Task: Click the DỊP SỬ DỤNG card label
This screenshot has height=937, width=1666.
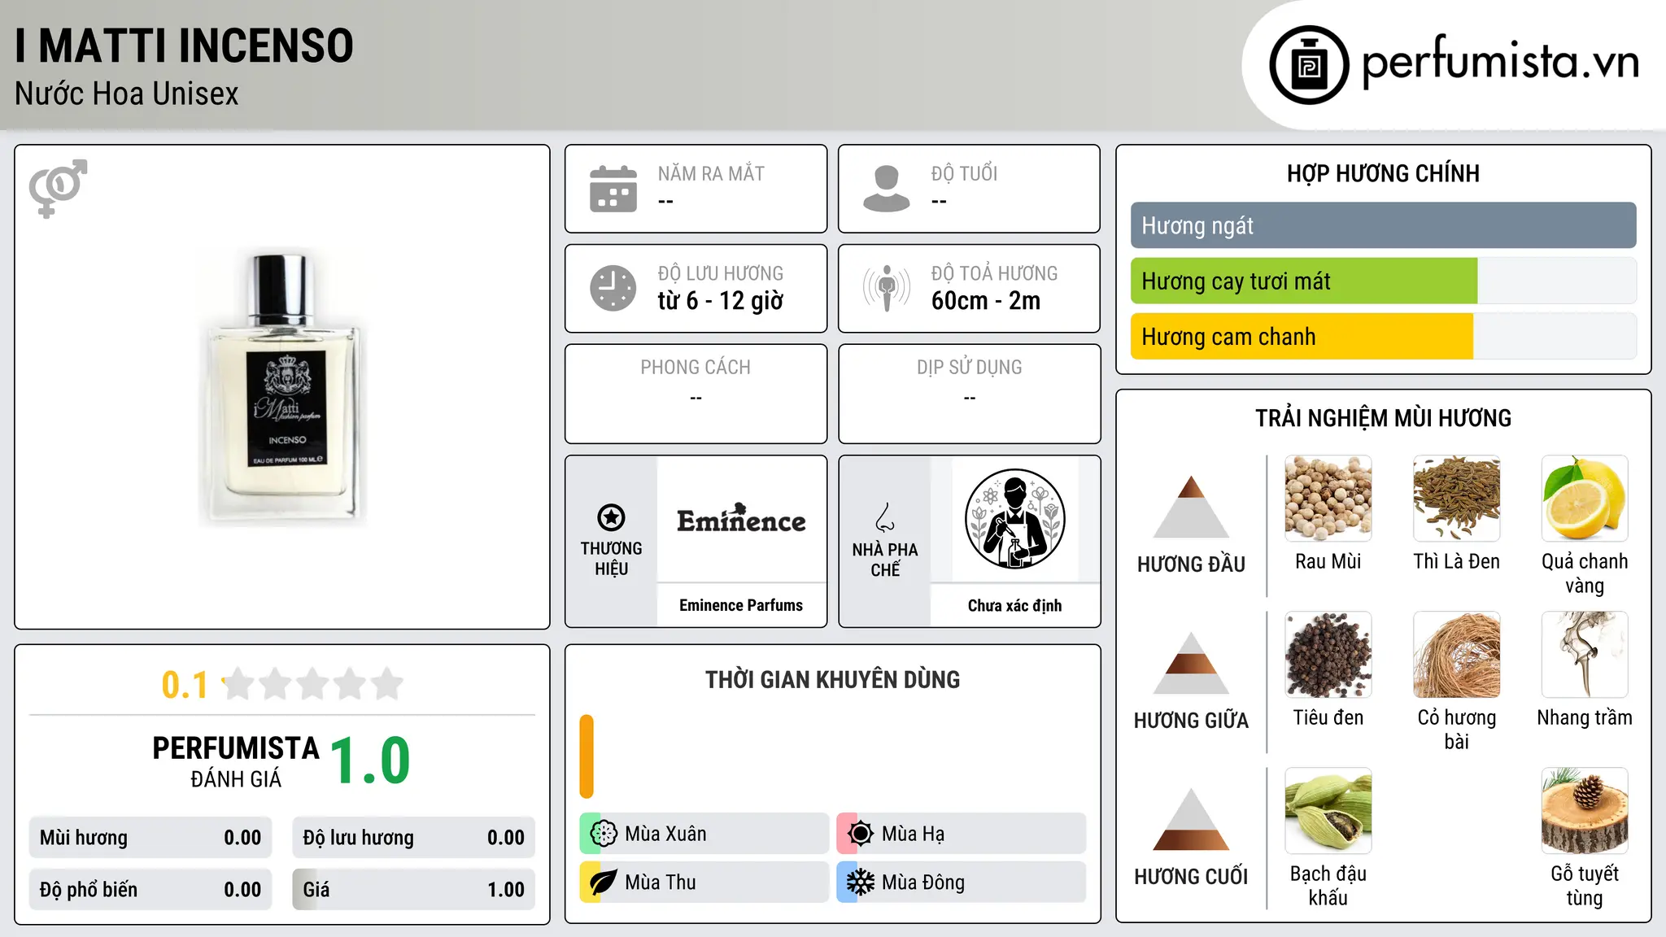Action: pyautogui.click(x=969, y=368)
